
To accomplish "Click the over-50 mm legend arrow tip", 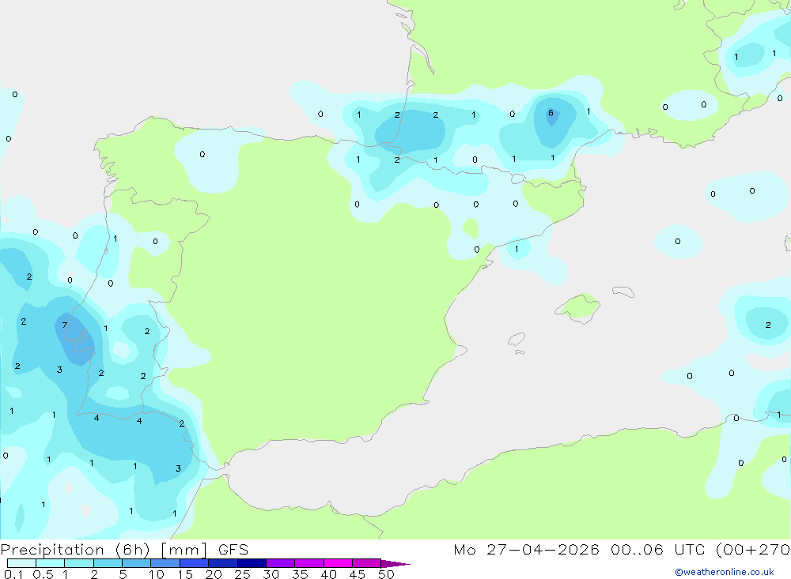I will (x=396, y=564).
